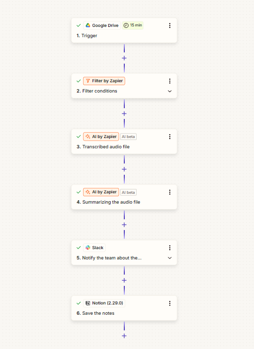Open three-dot menu on Summarizing the audio file step
The height and width of the screenshot is (349, 254).
coord(170,192)
